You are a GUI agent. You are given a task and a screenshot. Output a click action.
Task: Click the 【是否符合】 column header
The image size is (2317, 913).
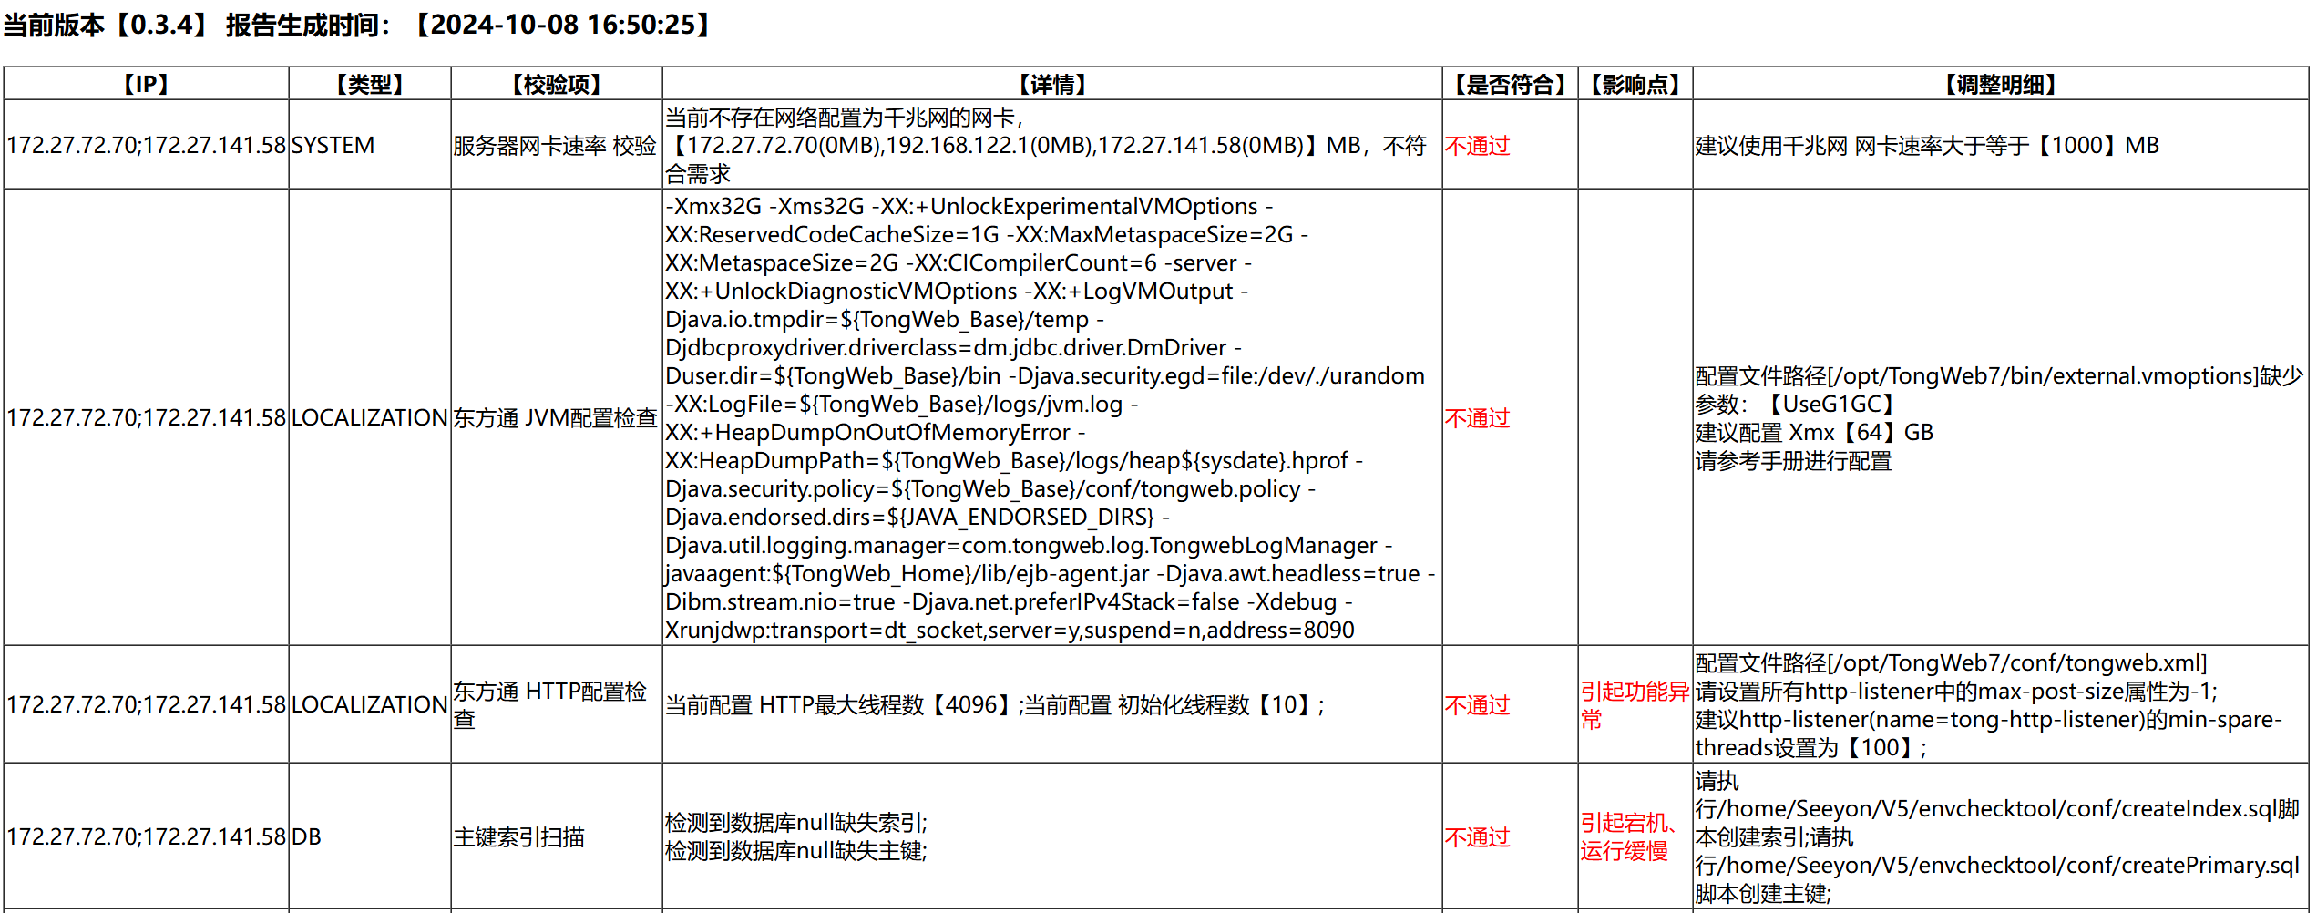click(x=1510, y=85)
